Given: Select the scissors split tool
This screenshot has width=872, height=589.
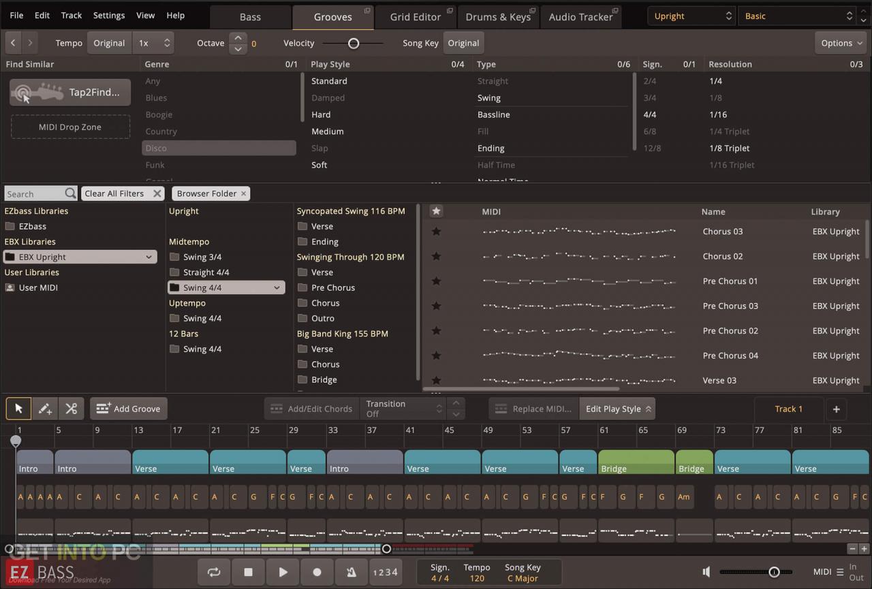Looking at the screenshot, I should tap(71, 409).
